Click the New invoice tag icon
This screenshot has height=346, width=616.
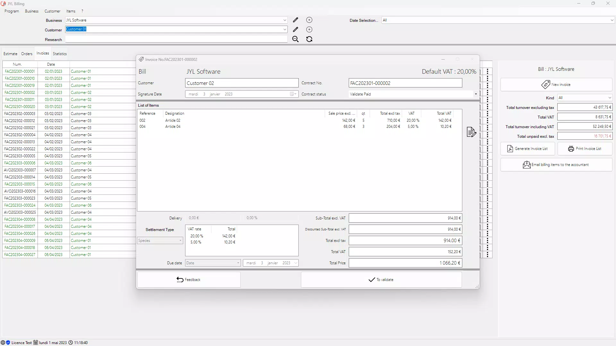point(546,85)
